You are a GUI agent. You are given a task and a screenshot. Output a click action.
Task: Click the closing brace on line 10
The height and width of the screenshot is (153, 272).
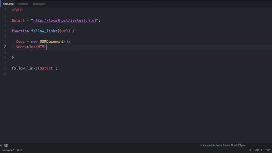coord(12,58)
